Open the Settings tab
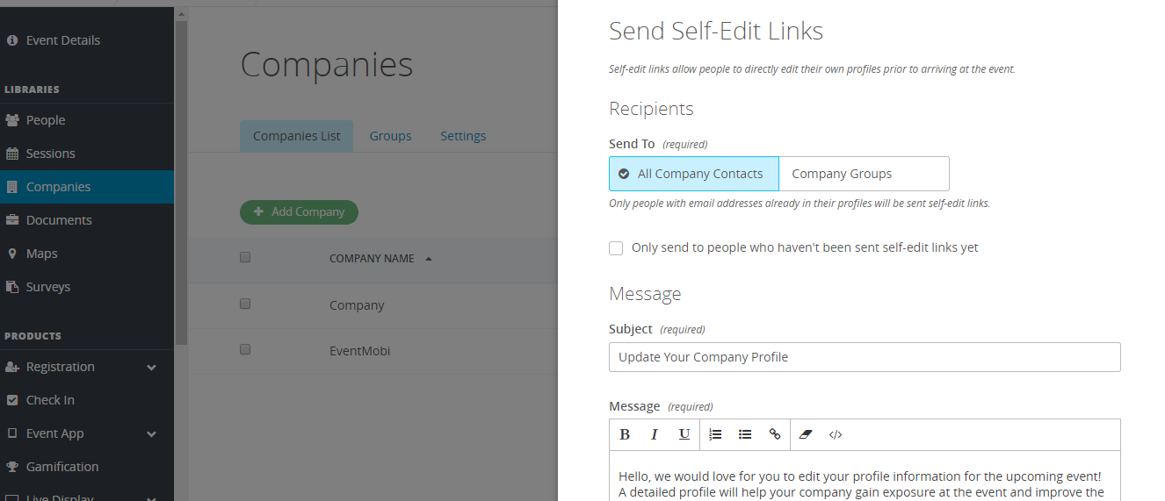The width and height of the screenshot is (1165, 501). click(463, 136)
